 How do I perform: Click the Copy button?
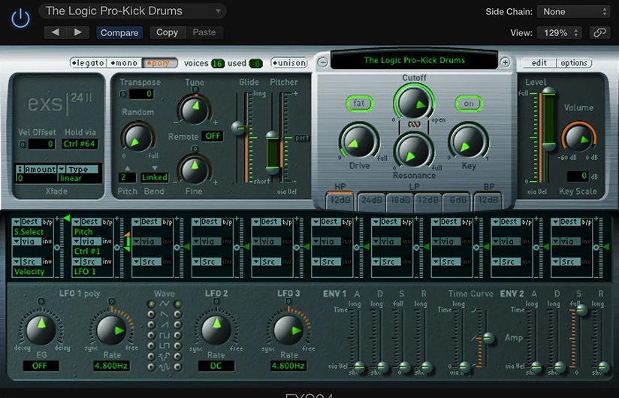click(x=167, y=32)
